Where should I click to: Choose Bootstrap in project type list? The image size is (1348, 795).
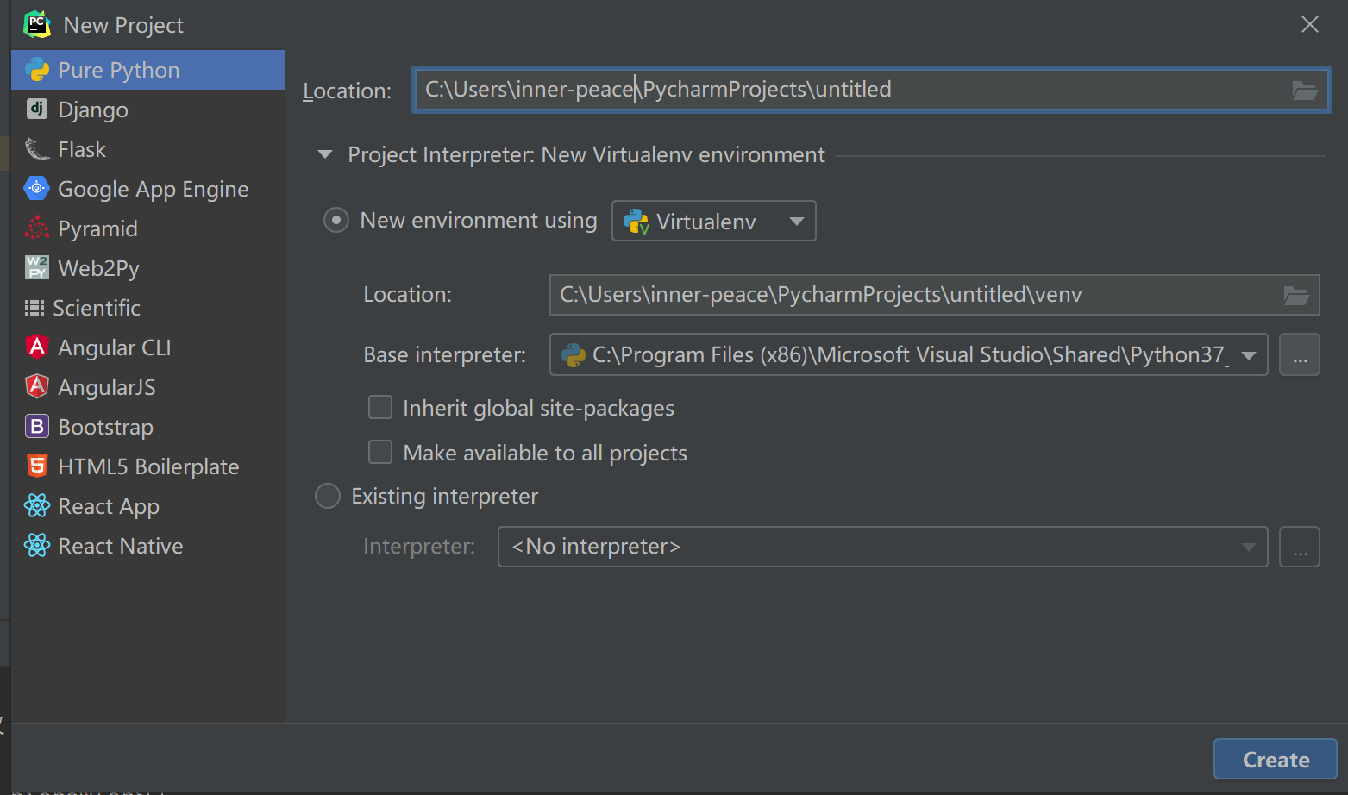pos(147,427)
